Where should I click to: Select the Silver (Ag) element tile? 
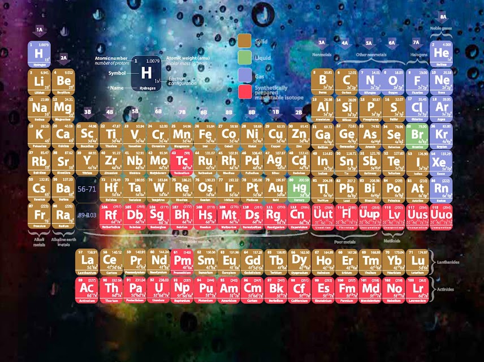[x=276, y=163]
